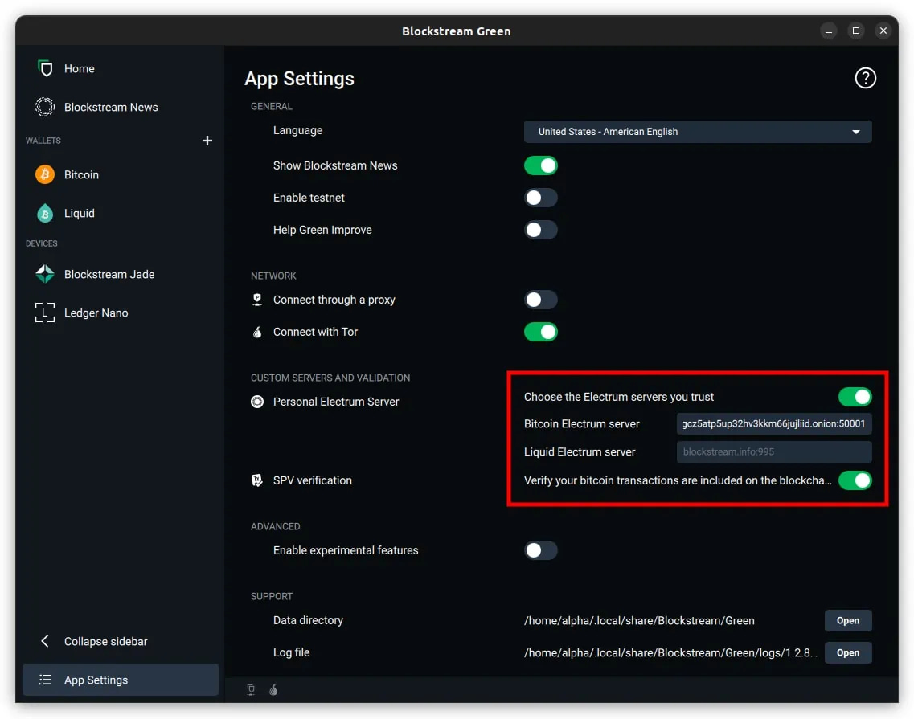Open App Settings in the sidebar
Viewport: 914px width, 719px height.
pos(96,680)
